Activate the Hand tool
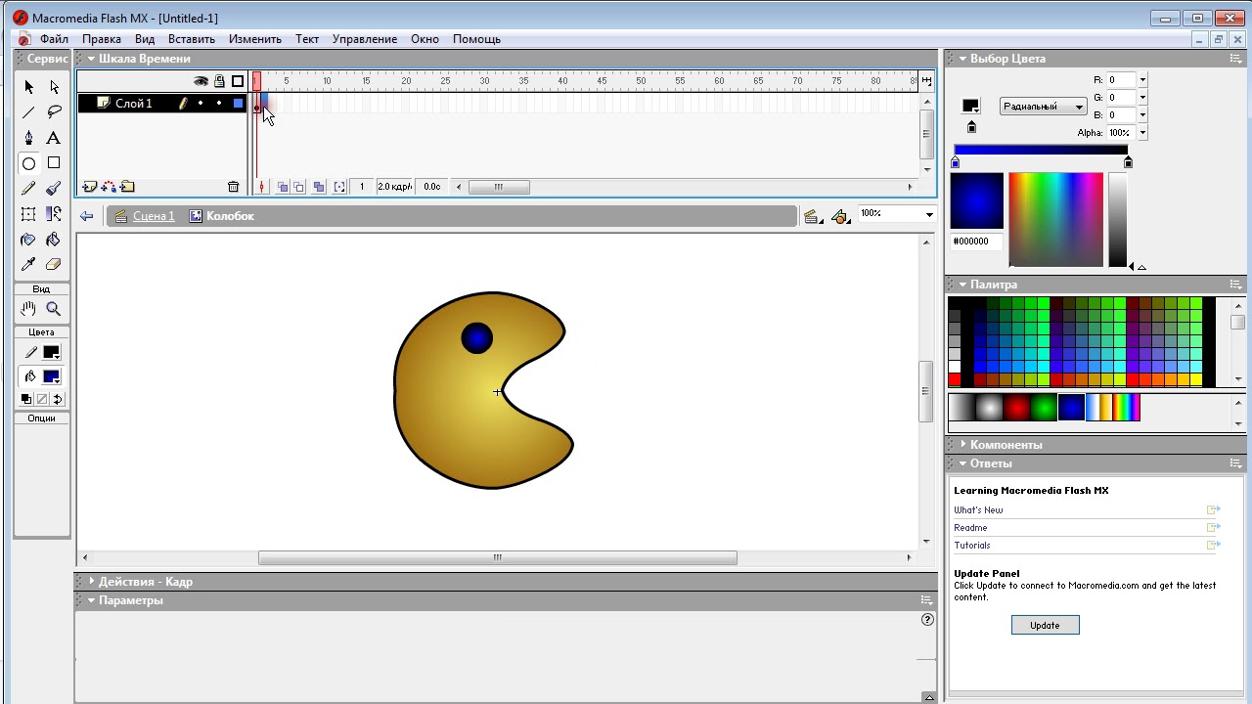 click(28, 309)
